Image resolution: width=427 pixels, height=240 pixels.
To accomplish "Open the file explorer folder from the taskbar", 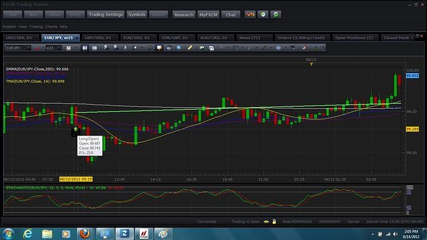I will (47, 234).
